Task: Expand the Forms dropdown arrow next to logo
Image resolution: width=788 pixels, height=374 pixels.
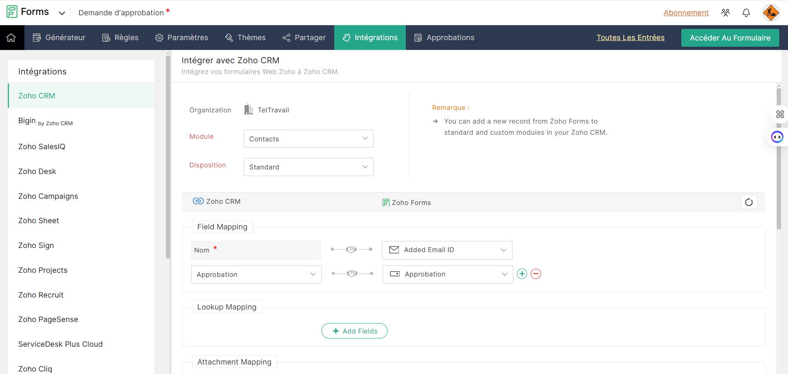Action: point(62,13)
